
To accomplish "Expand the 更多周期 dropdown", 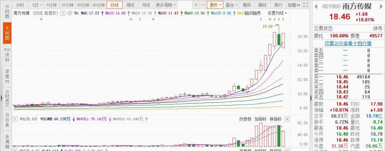I will (166, 5).
